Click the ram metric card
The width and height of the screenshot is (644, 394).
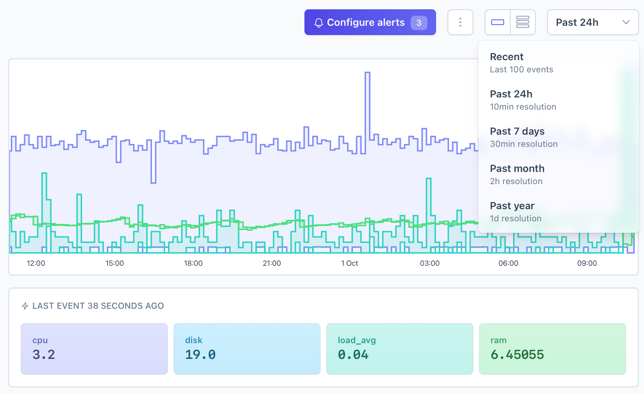click(x=553, y=349)
